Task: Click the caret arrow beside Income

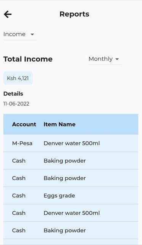Action: pos(32,34)
